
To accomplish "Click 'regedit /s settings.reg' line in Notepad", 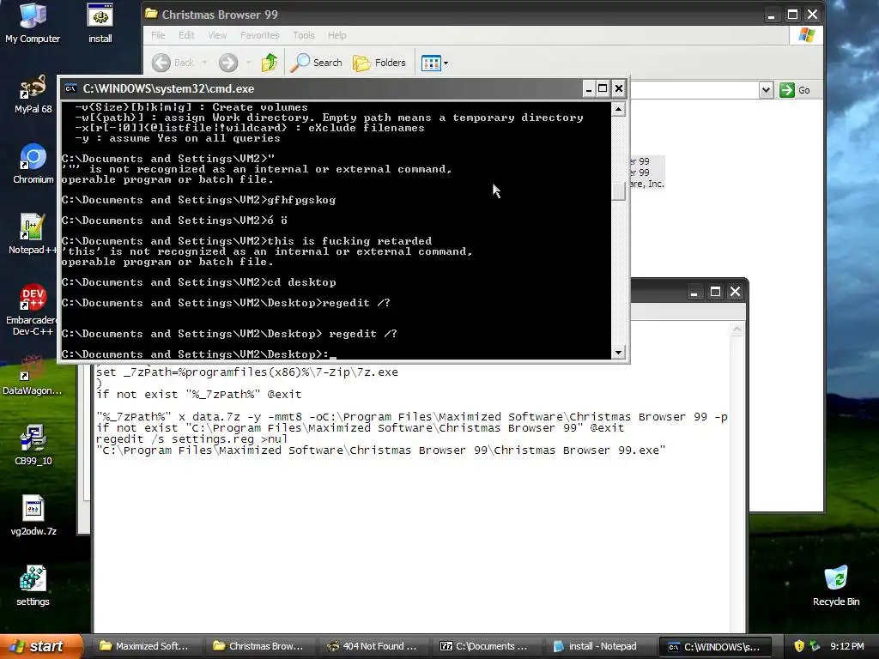I will coord(191,438).
